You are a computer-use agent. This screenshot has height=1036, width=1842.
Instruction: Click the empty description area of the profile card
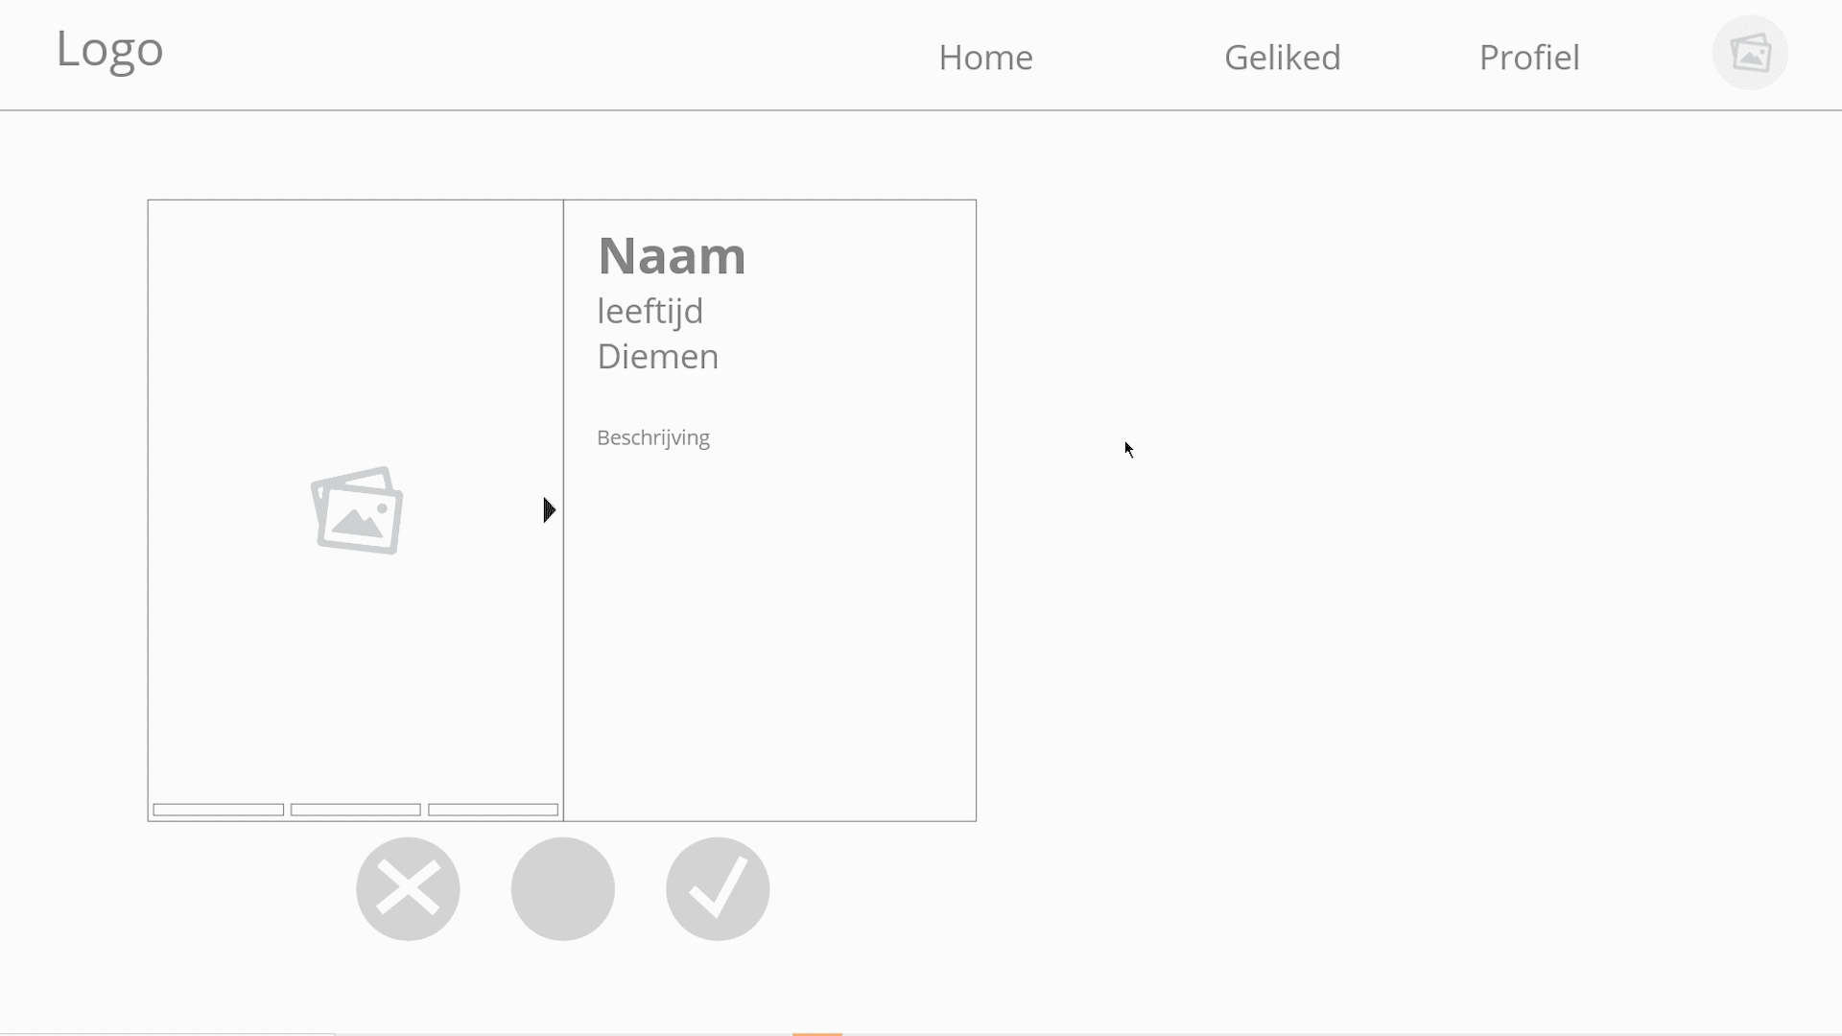(767, 624)
